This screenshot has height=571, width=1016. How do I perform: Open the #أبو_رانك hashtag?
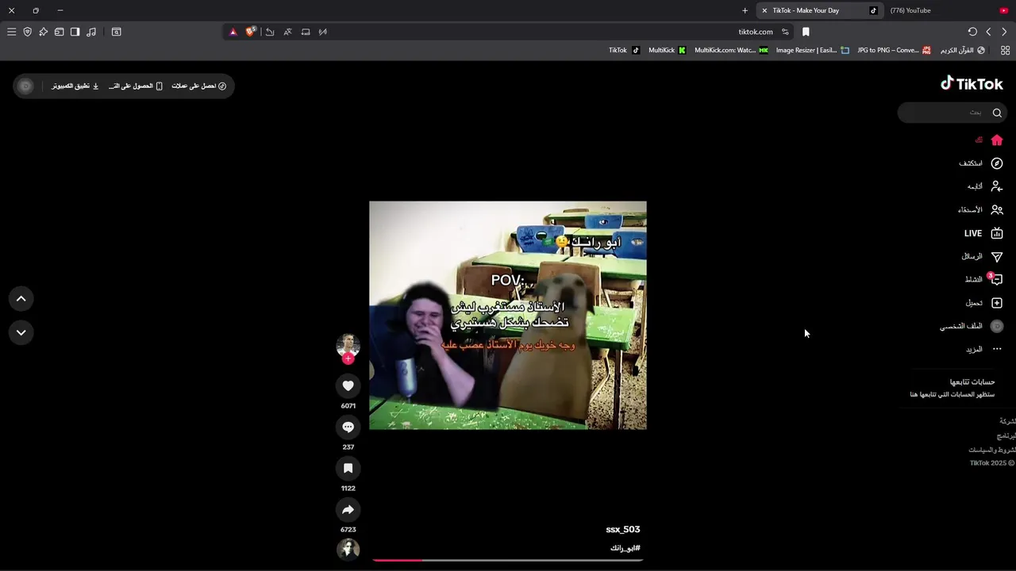[x=625, y=548]
